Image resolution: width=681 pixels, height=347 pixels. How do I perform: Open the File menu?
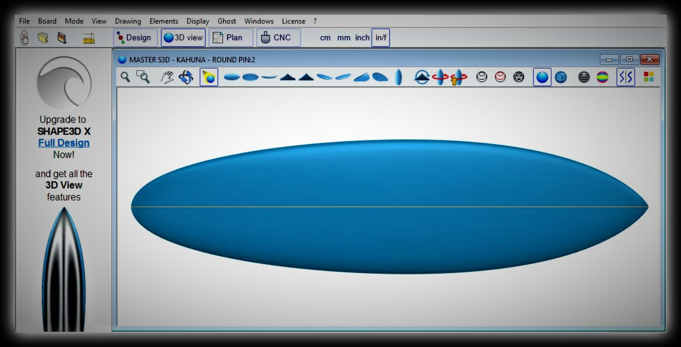(x=24, y=21)
